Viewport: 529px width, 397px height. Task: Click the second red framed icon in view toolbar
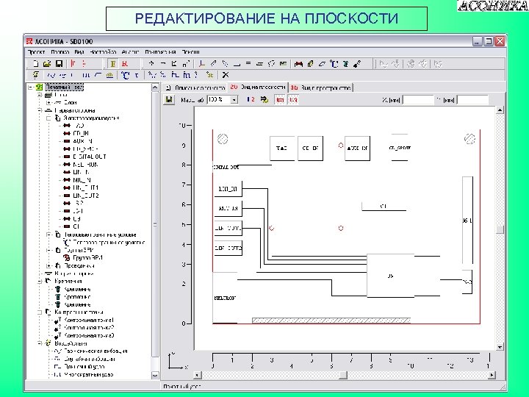[293, 99]
